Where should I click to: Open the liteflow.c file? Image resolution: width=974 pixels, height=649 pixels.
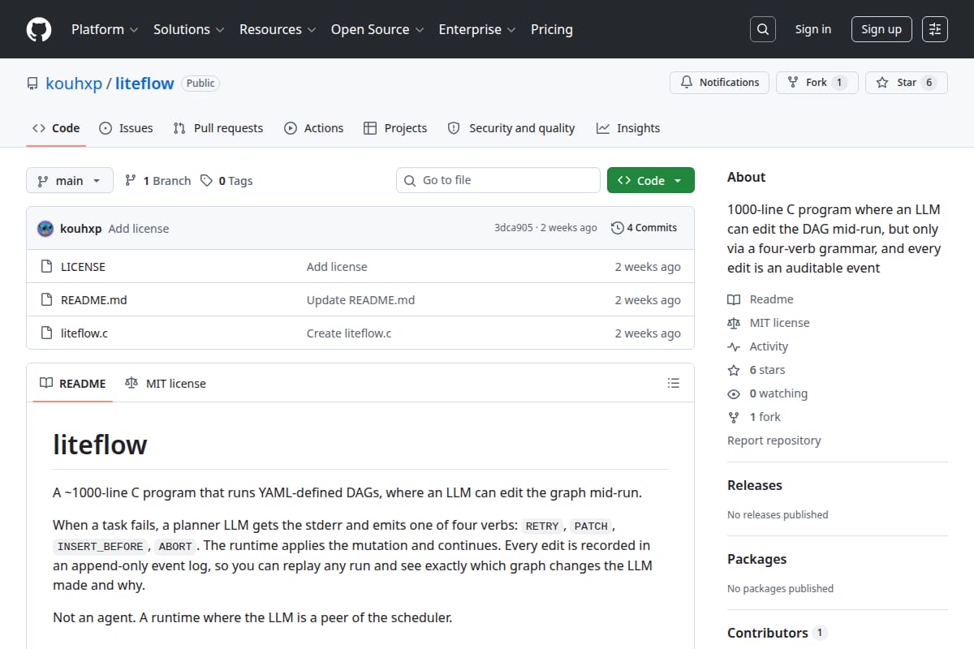point(84,333)
